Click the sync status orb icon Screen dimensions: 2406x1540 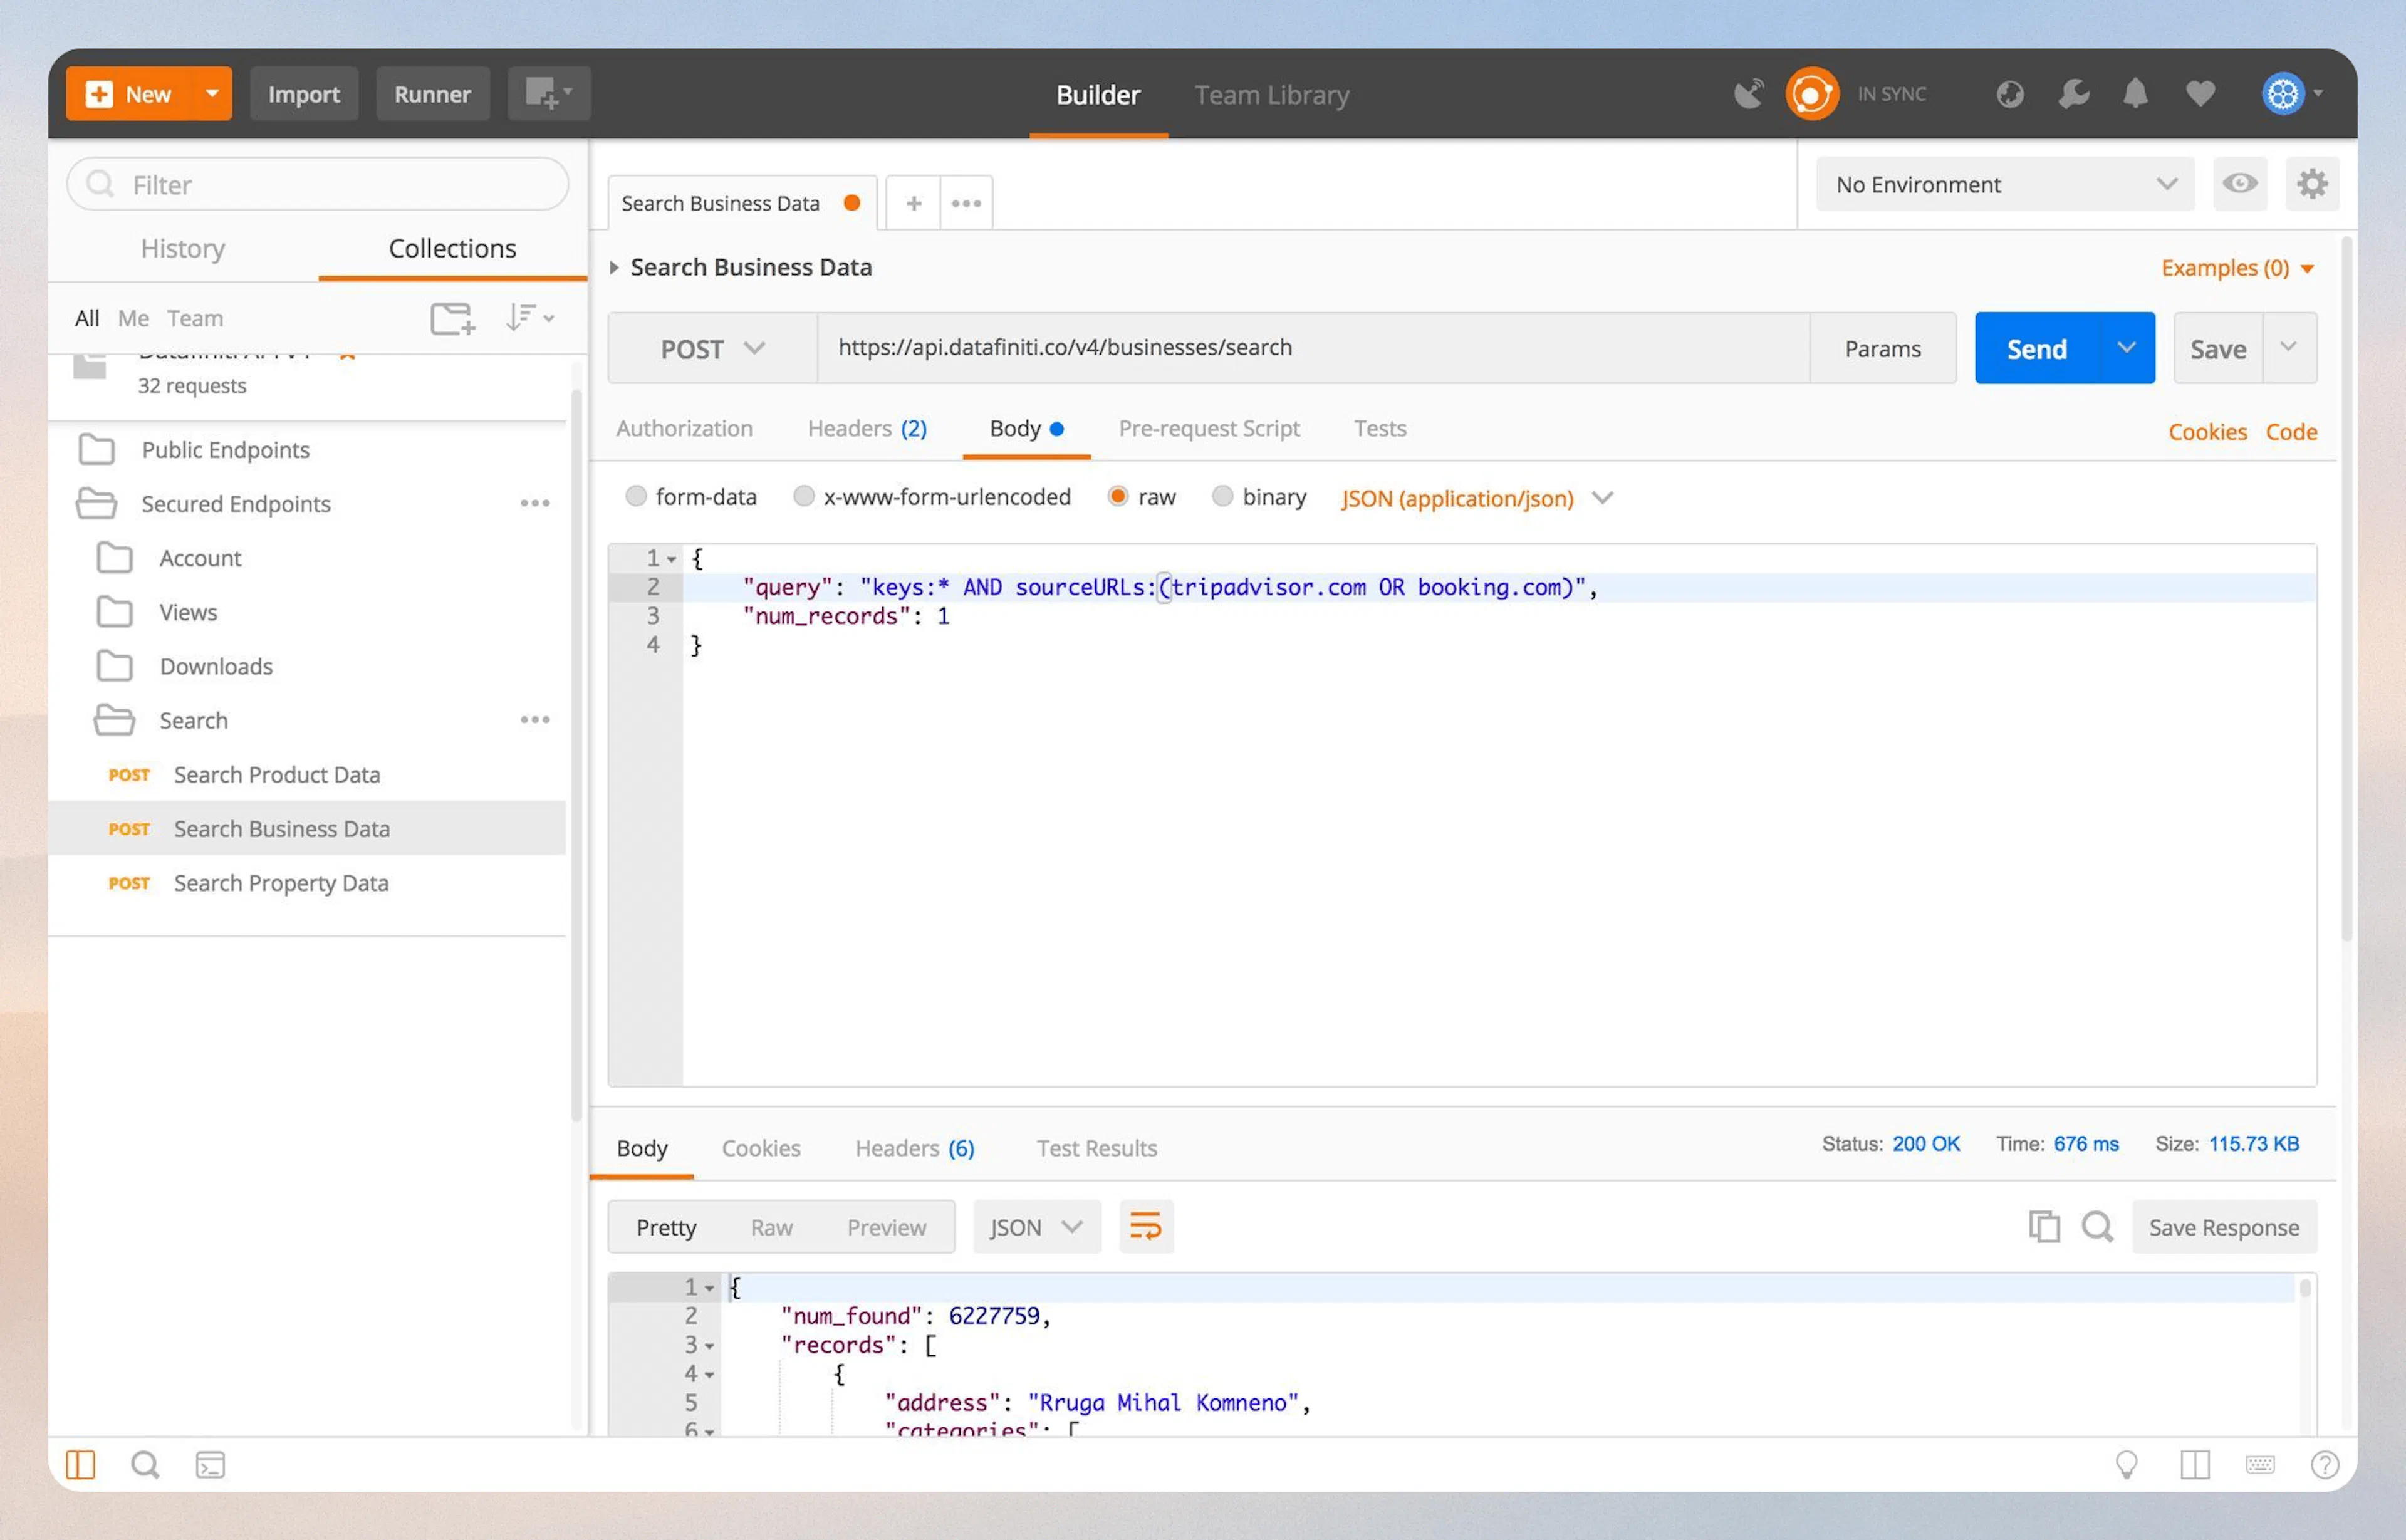coord(1812,93)
